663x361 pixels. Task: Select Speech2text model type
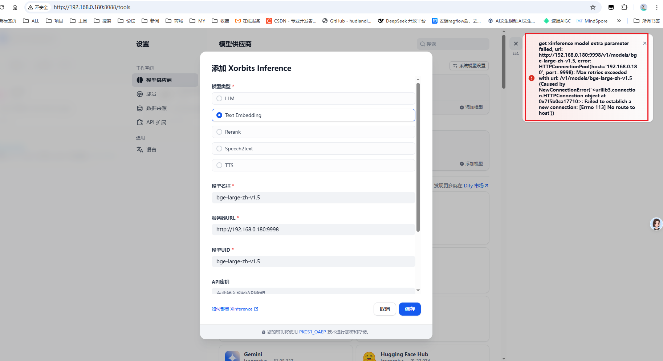[313, 149]
